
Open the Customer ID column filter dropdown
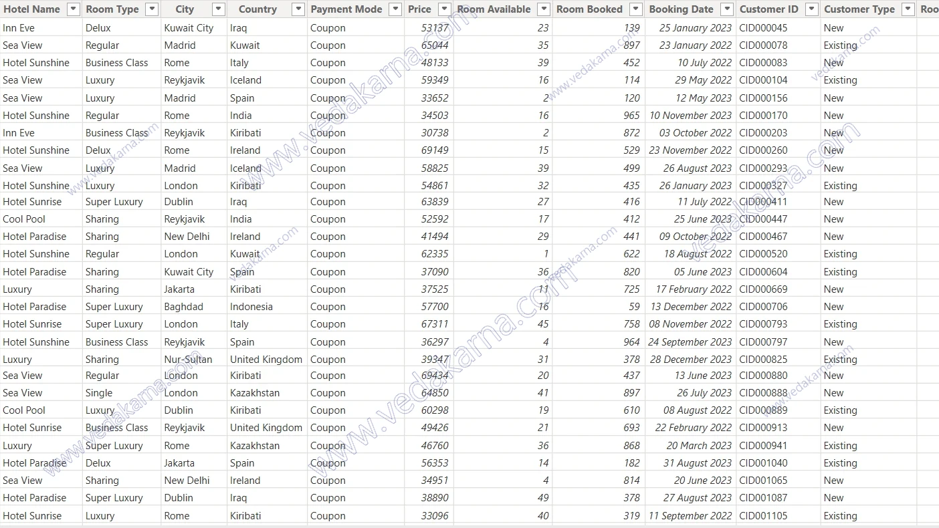[811, 9]
